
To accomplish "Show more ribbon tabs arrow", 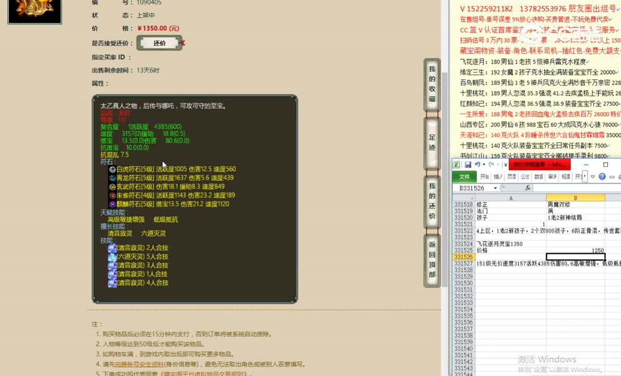I will [584, 177].
